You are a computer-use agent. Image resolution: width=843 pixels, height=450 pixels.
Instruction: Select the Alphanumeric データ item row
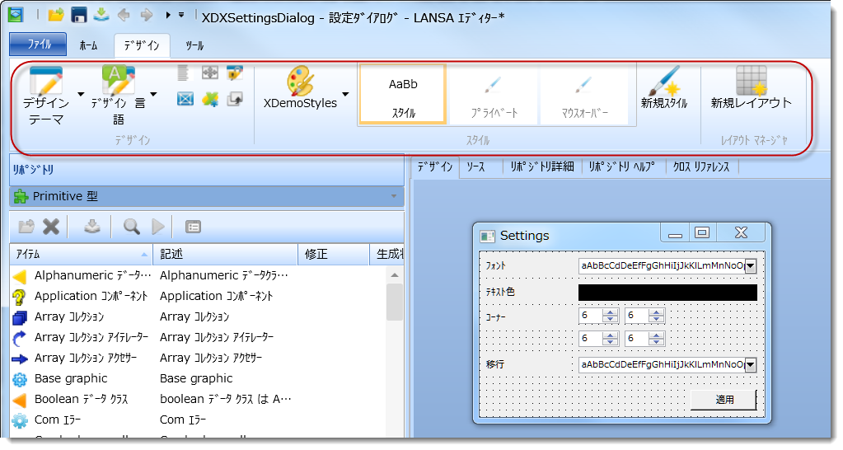[198, 276]
